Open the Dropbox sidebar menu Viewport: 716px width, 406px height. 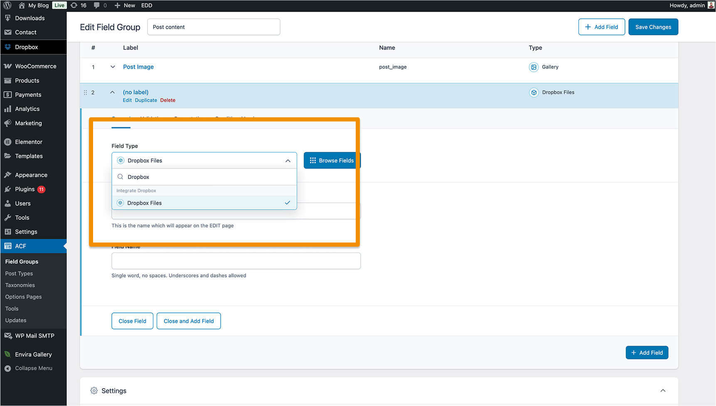(33, 47)
